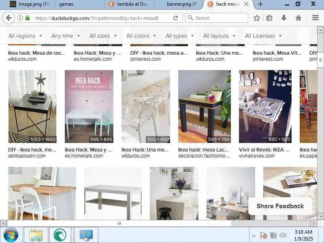Open black side table starfish thumbnail

pyautogui.click(x=32, y=107)
